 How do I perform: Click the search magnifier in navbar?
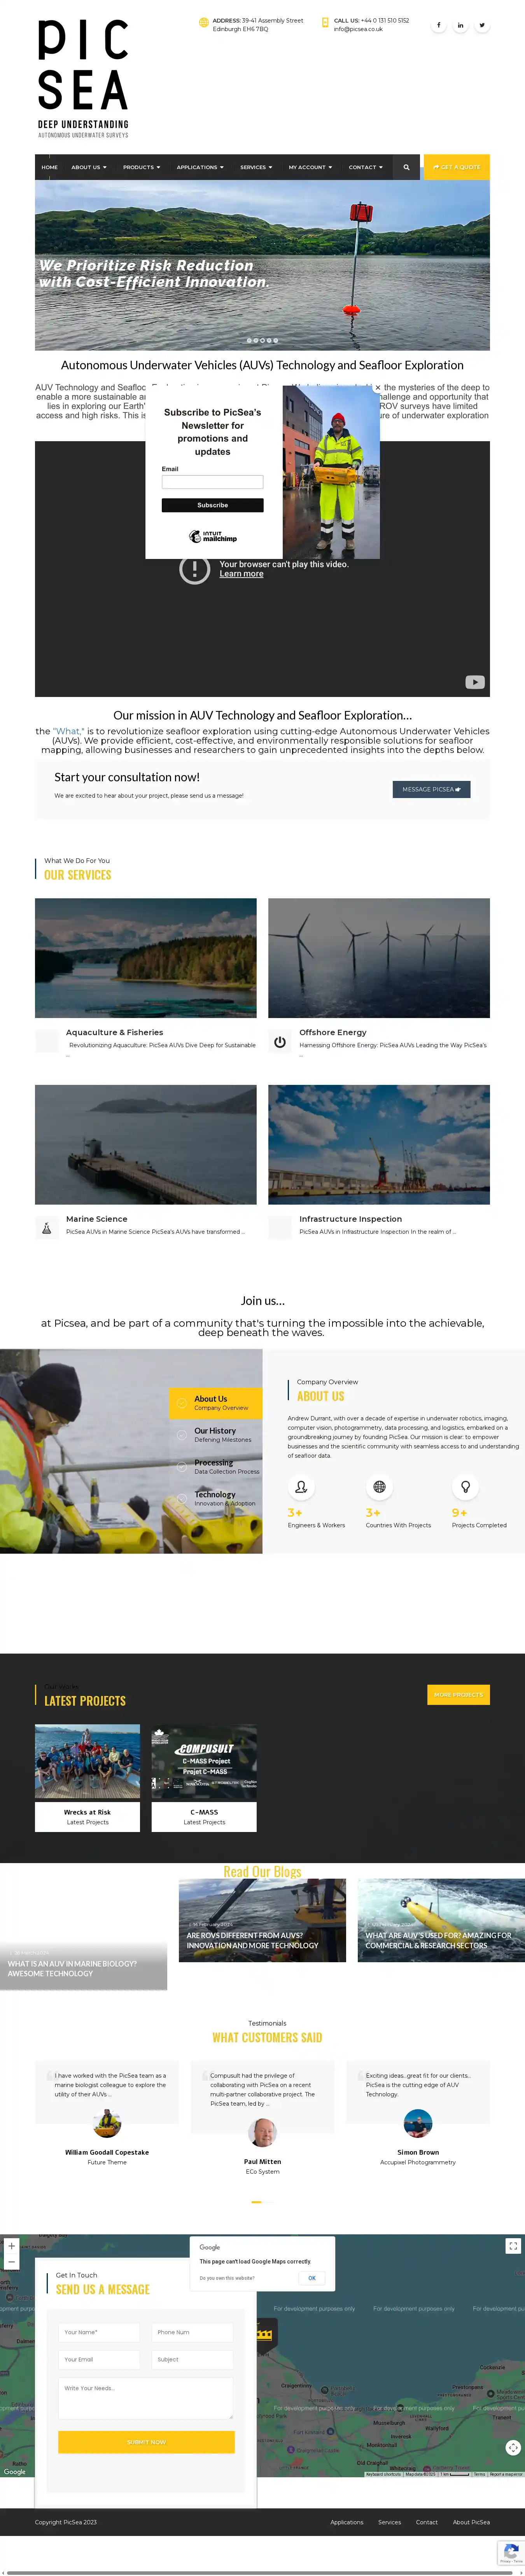(x=406, y=167)
